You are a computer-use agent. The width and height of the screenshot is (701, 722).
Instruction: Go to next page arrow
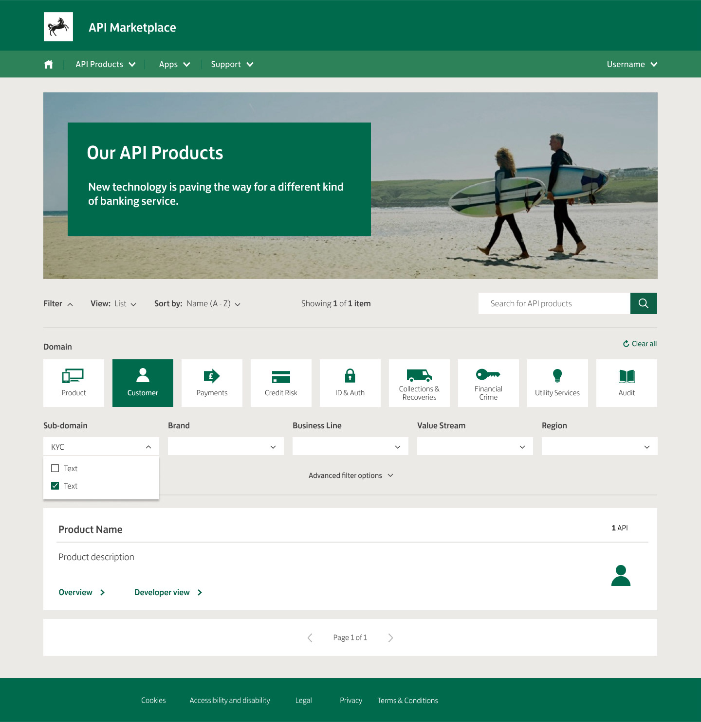click(390, 637)
